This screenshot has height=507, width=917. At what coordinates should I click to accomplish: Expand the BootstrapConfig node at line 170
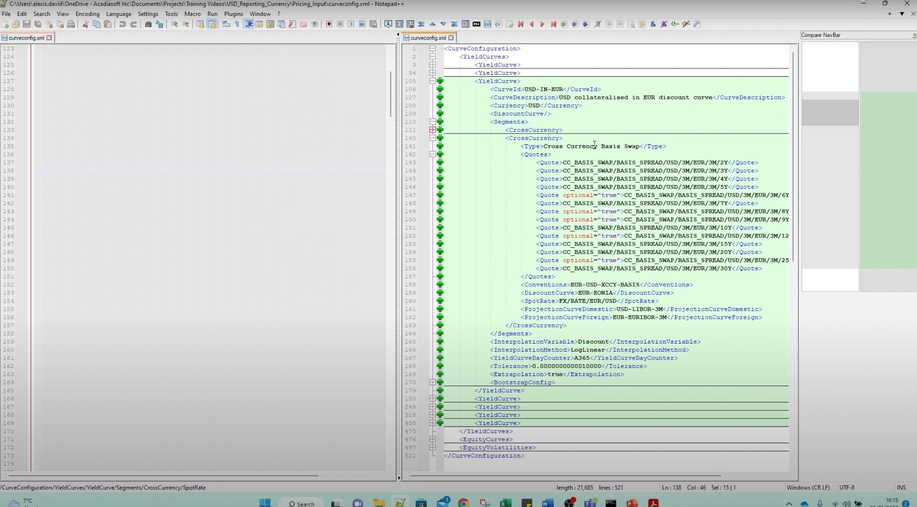point(432,382)
